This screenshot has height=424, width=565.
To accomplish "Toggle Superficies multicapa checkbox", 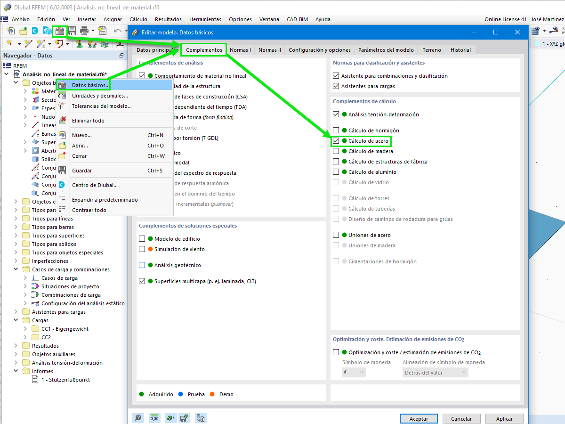I will point(142,281).
